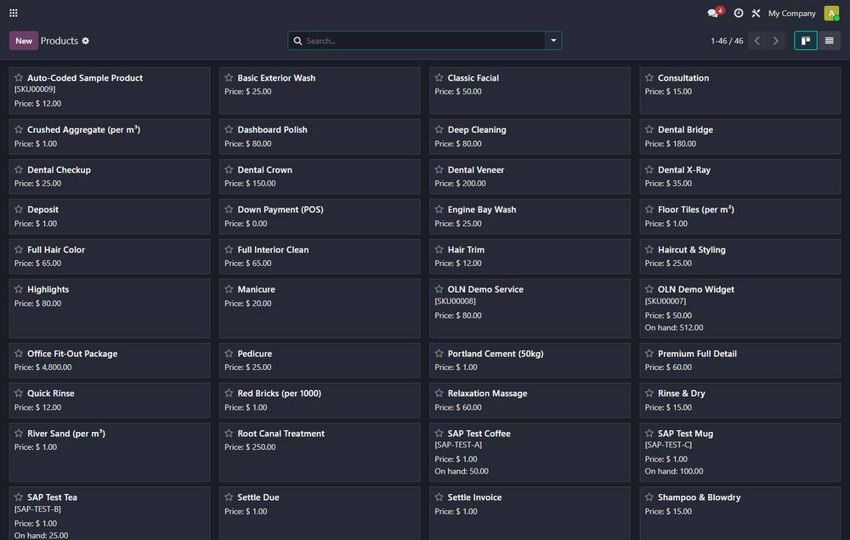Open the Premium Full Detail product
Viewport: 850px width, 540px height.
coord(740,360)
